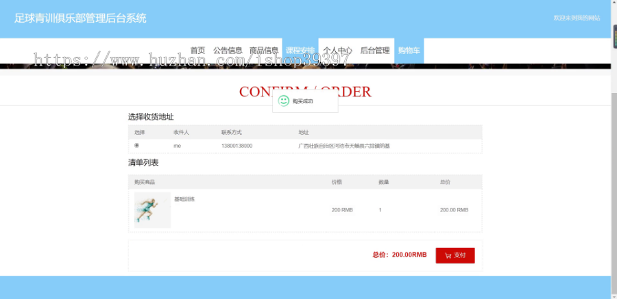The image size is (617, 299).
Task: Click the 选择收货地址 heading
Action: pos(151,117)
